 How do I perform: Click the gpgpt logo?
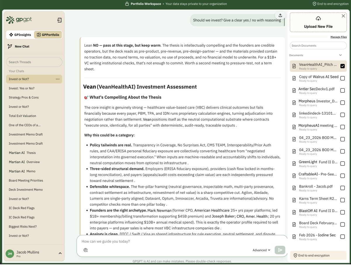coord(19,20)
